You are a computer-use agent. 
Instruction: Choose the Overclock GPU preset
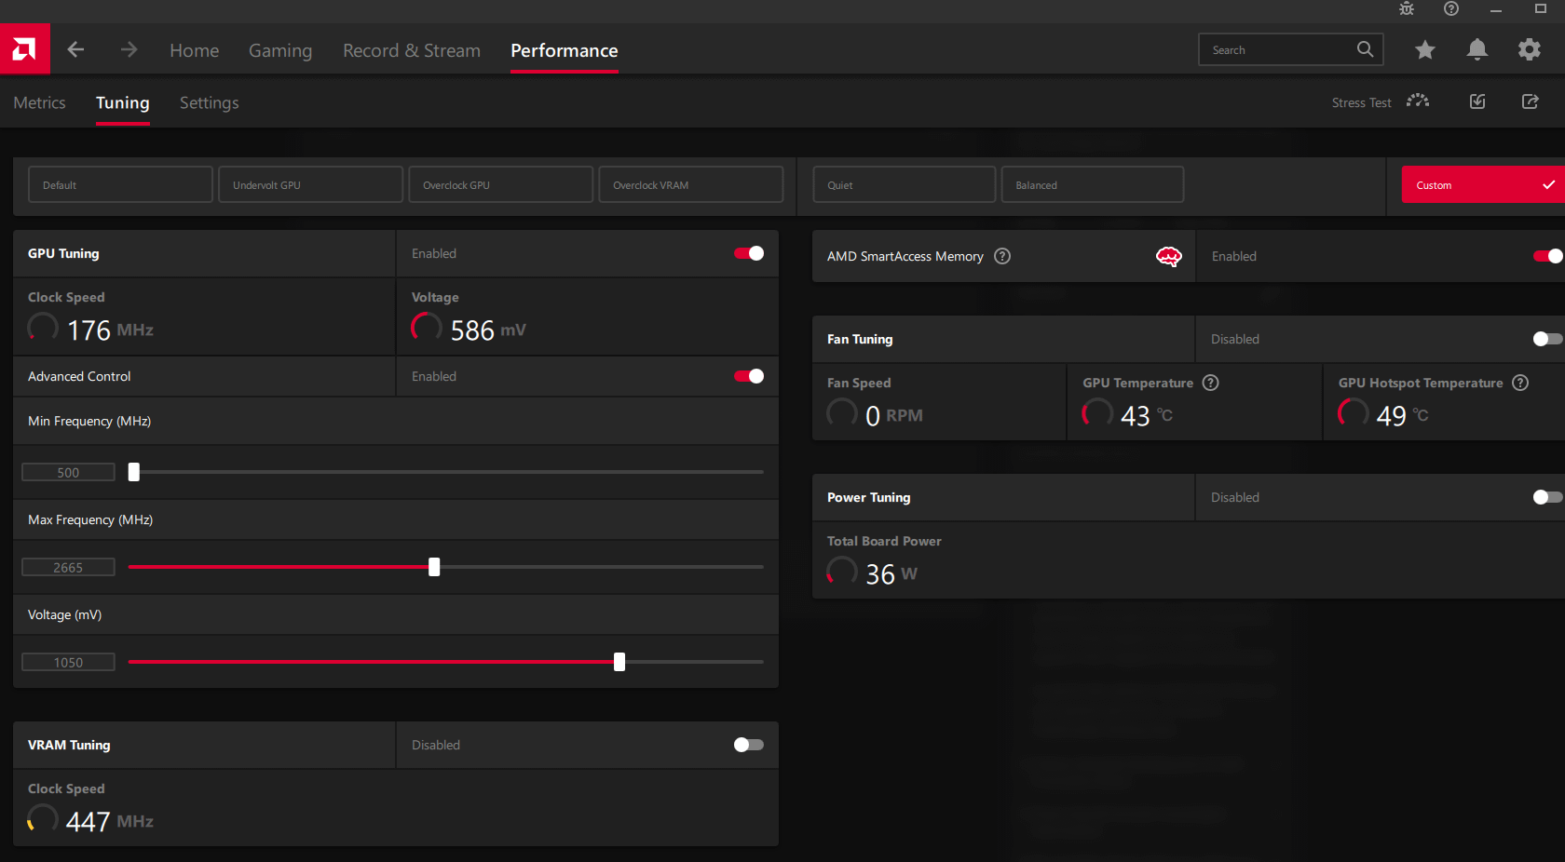pos(500,184)
